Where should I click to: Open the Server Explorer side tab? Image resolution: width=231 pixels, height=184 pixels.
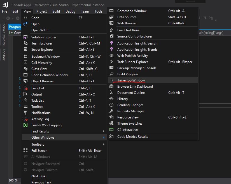4,34
